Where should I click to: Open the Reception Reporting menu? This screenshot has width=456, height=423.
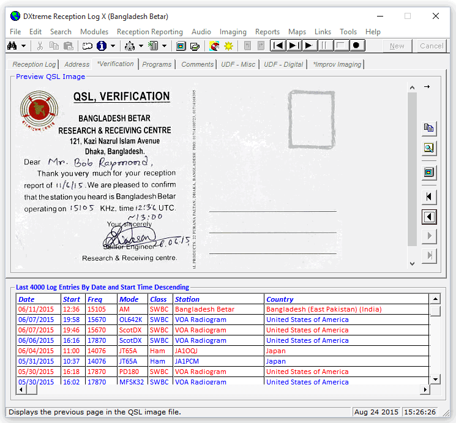(150, 32)
